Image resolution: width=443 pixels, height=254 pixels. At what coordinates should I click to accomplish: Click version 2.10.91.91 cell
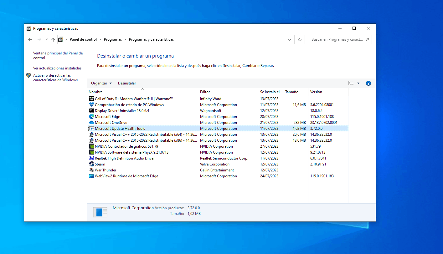click(318, 164)
